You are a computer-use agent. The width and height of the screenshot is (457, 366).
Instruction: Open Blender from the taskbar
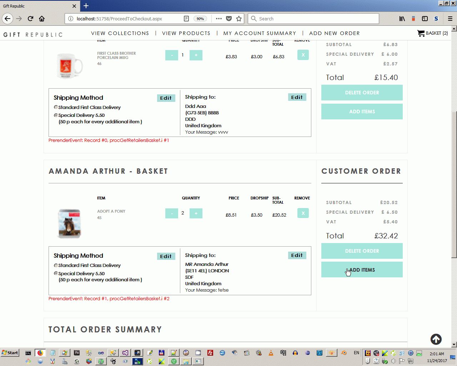(344, 353)
